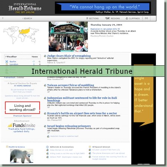Switch to News tab in Weather box
The image size is (167, 167).
(x=35, y=57)
